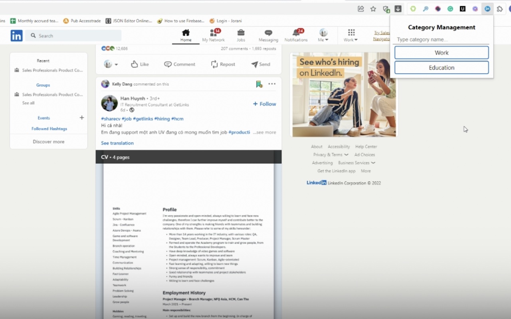
Task: Open the LinkedIn logo home link
Action: (x=16, y=35)
